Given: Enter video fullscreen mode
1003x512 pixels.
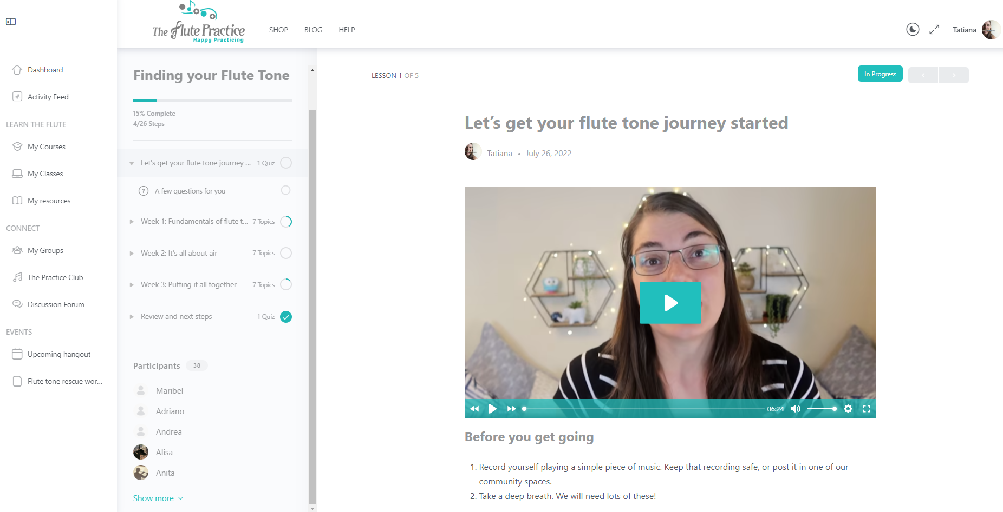Looking at the screenshot, I should coord(867,409).
